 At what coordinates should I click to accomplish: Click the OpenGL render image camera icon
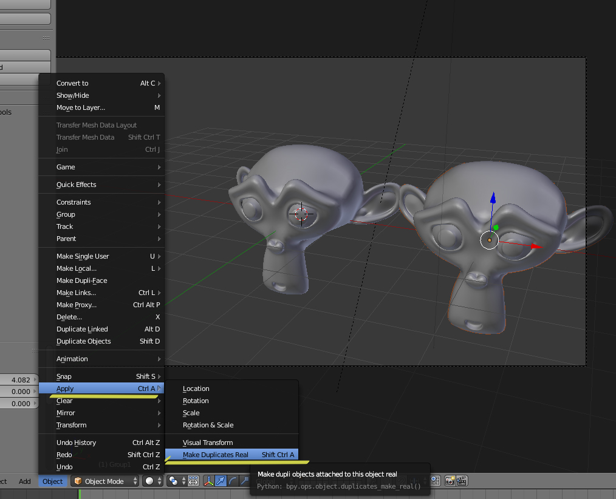[x=450, y=481]
